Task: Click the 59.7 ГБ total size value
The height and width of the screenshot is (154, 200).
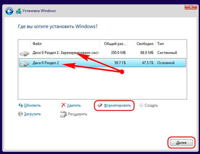Action: coord(120,63)
